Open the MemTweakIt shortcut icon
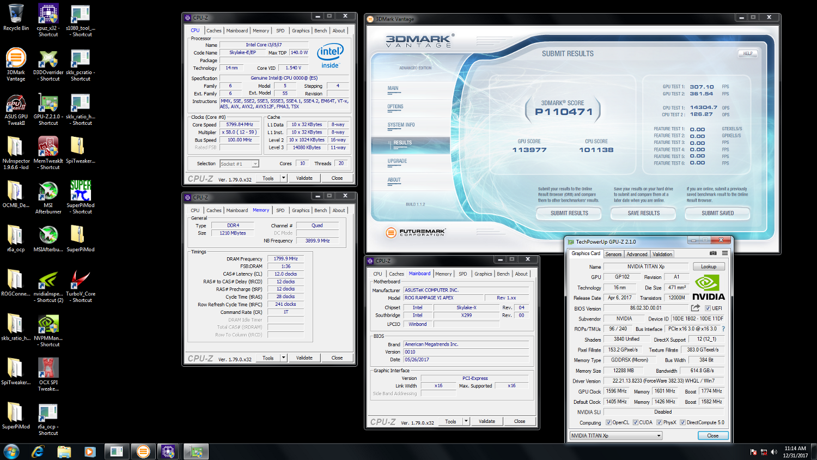This screenshot has height=460, width=817. click(x=48, y=153)
